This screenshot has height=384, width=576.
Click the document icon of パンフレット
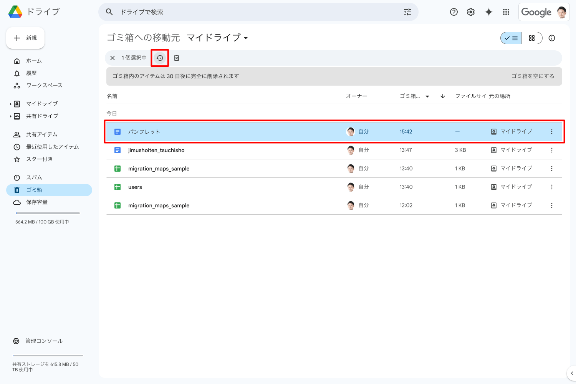coord(118,132)
